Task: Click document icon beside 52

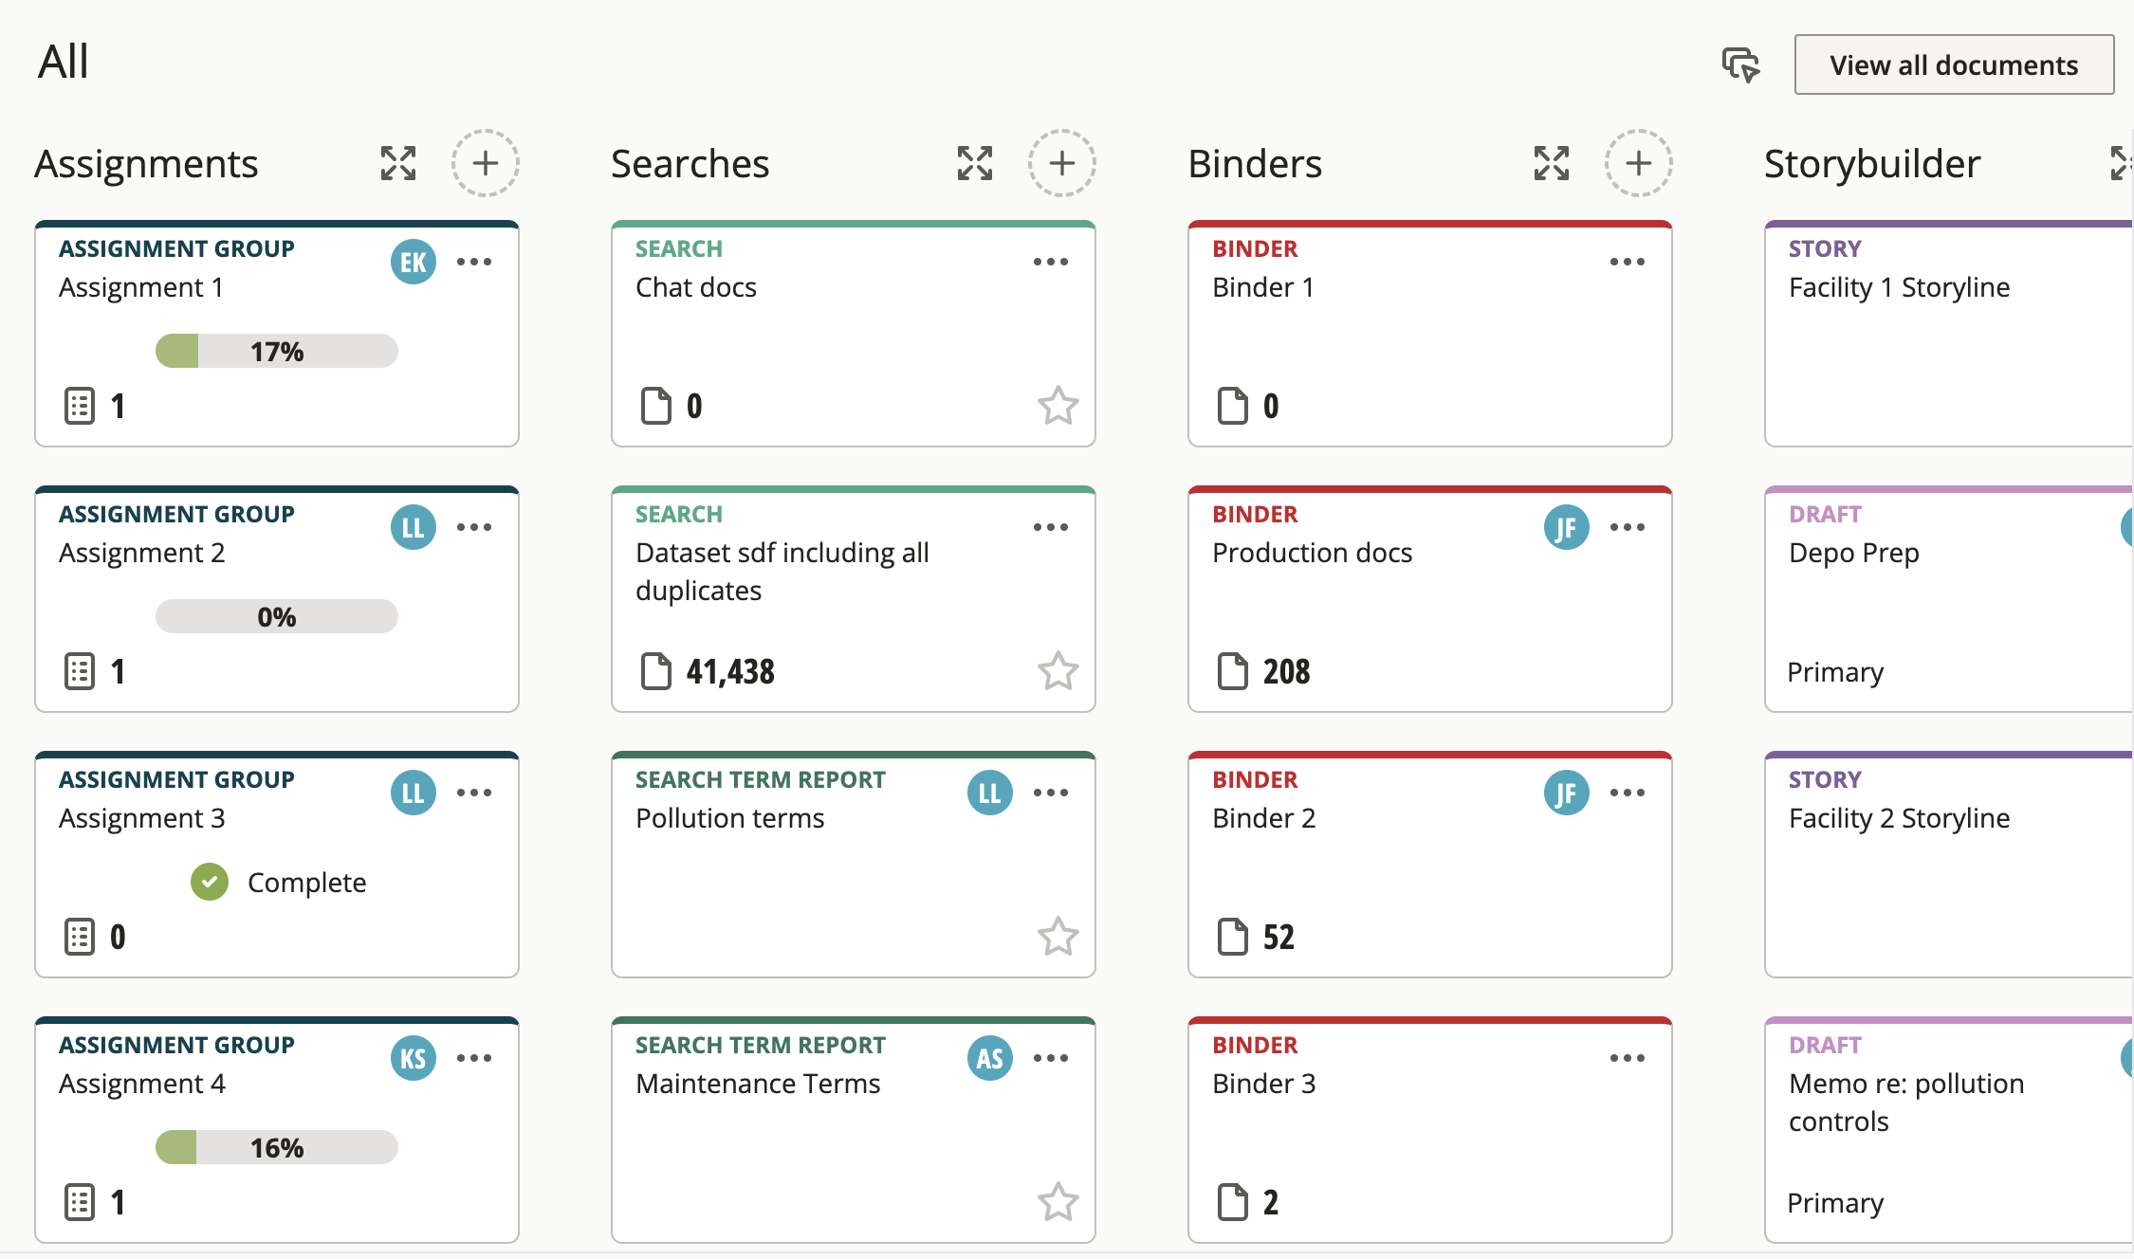Action: point(1233,937)
